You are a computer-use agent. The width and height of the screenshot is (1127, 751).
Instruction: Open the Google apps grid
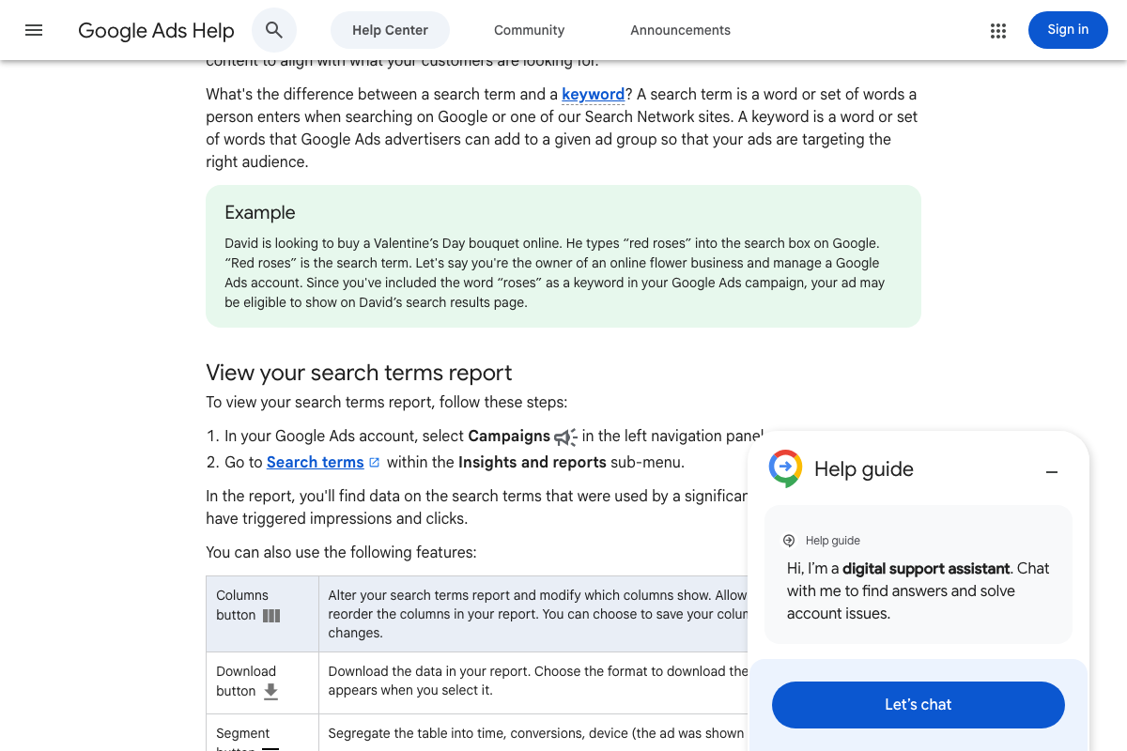pos(998,30)
